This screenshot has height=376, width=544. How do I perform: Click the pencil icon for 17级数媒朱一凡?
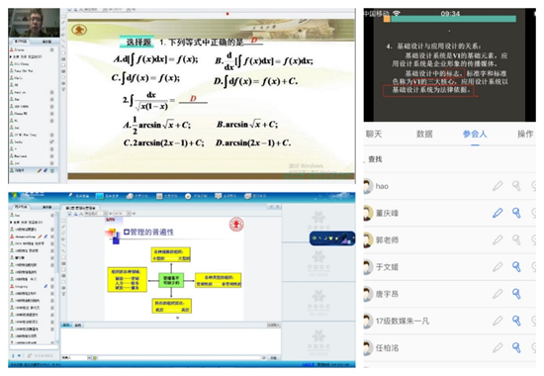click(x=498, y=321)
